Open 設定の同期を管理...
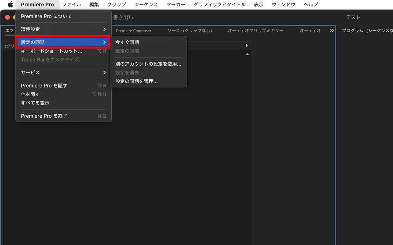 [x=148, y=81]
